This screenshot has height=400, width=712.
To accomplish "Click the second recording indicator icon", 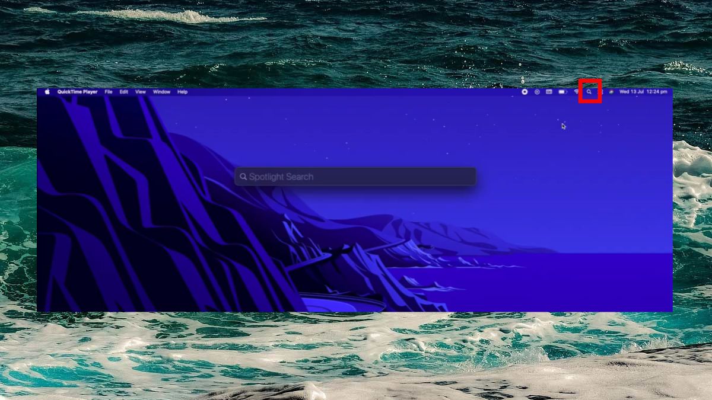I will (x=537, y=92).
